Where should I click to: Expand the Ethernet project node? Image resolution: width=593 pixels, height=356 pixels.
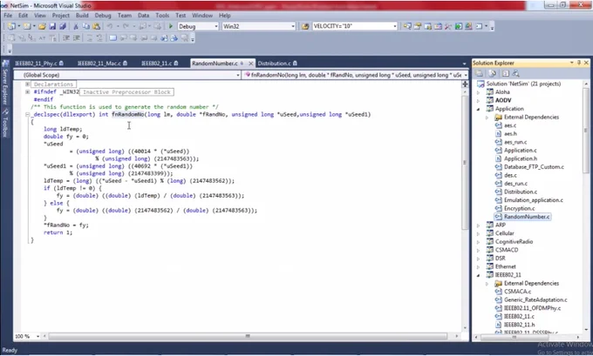pos(478,266)
